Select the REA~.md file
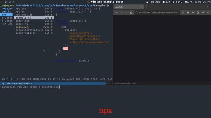Screen dimensions: 211x118 (x=7, y=24)
